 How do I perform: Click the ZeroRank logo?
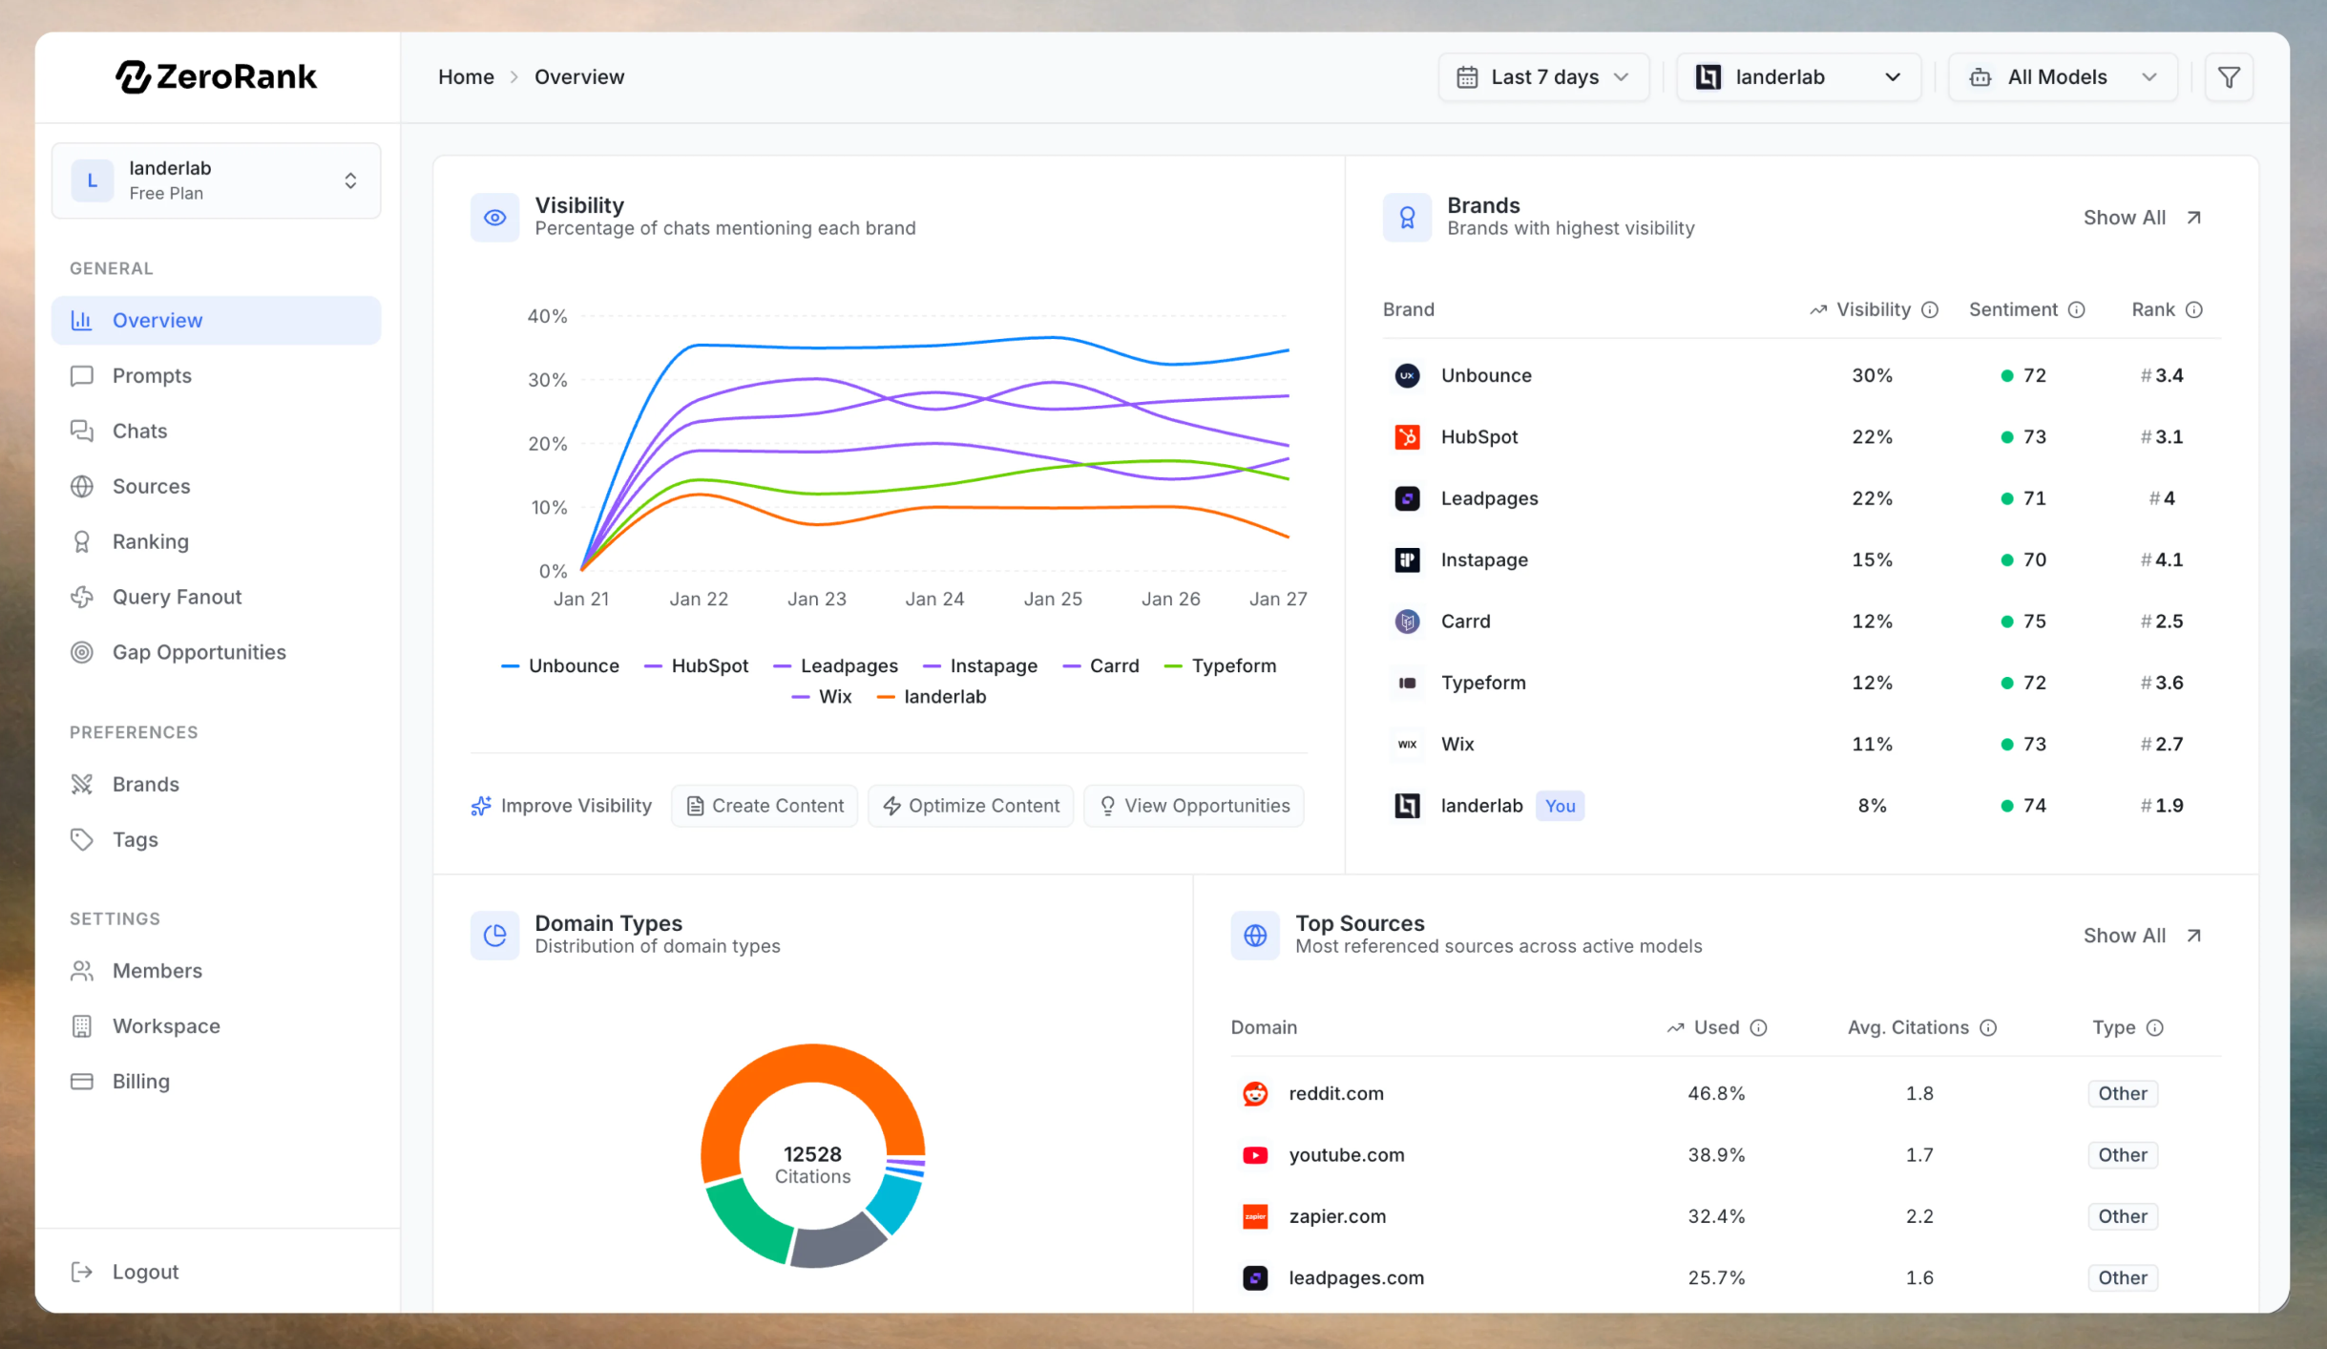click(217, 76)
